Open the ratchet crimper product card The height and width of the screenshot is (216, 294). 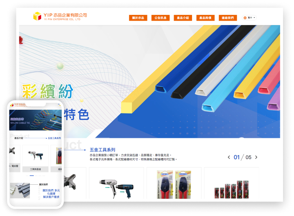(x=174, y=183)
